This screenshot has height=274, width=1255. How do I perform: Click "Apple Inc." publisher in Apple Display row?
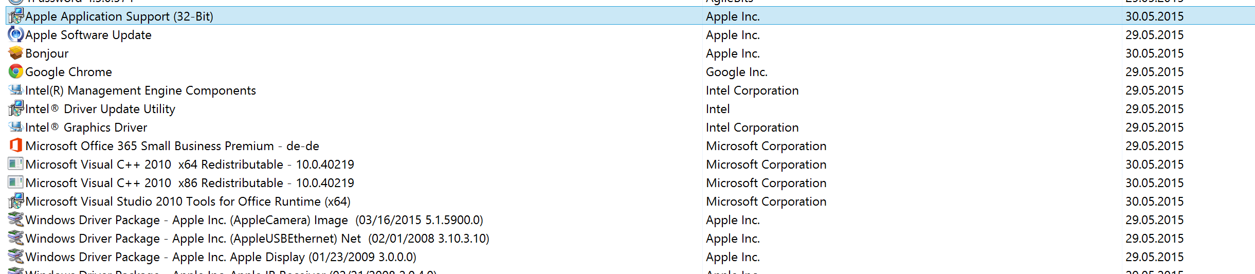click(733, 257)
